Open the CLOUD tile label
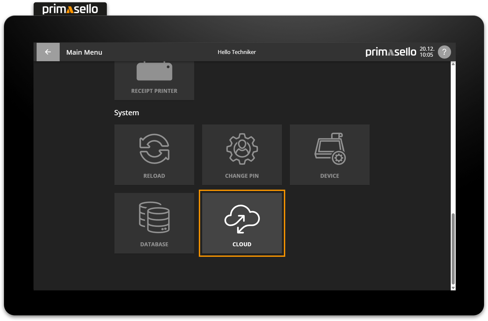Viewport: 488px width, 321px height. 242,244
